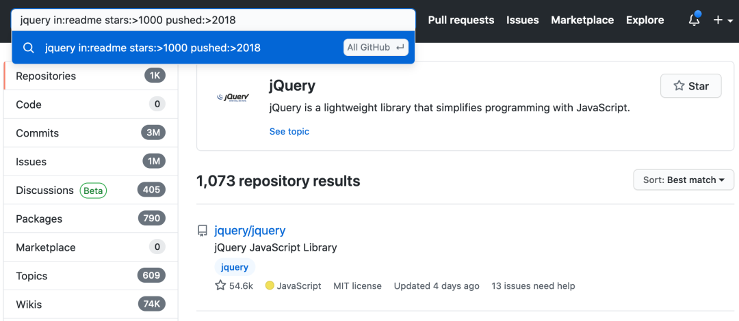Select Repositories in the results sidebar
The image size is (739, 321).
91,76
